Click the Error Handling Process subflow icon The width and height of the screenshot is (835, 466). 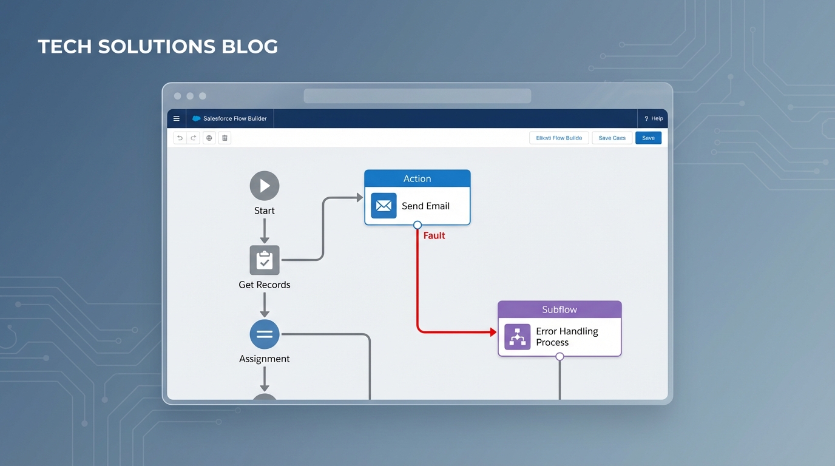[x=517, y=336]
